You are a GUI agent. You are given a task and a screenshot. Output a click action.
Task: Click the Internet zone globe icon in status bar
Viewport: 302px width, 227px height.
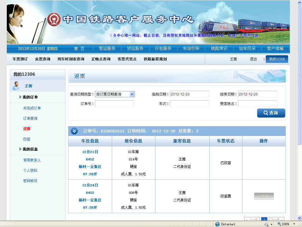coord(217,224)
